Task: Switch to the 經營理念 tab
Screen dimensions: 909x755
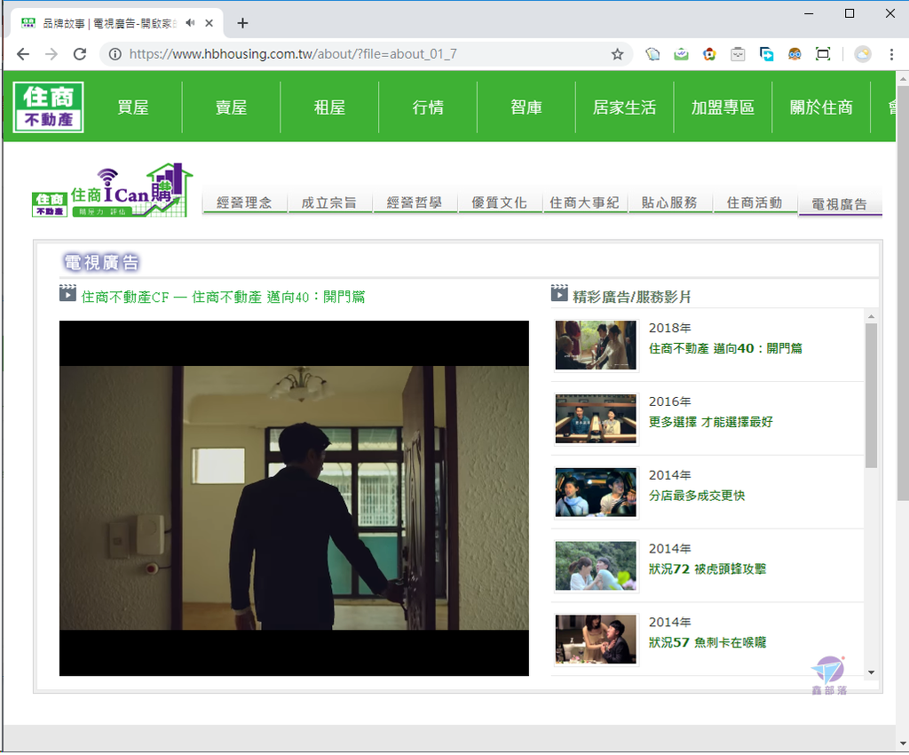Action: pos(245,203)
